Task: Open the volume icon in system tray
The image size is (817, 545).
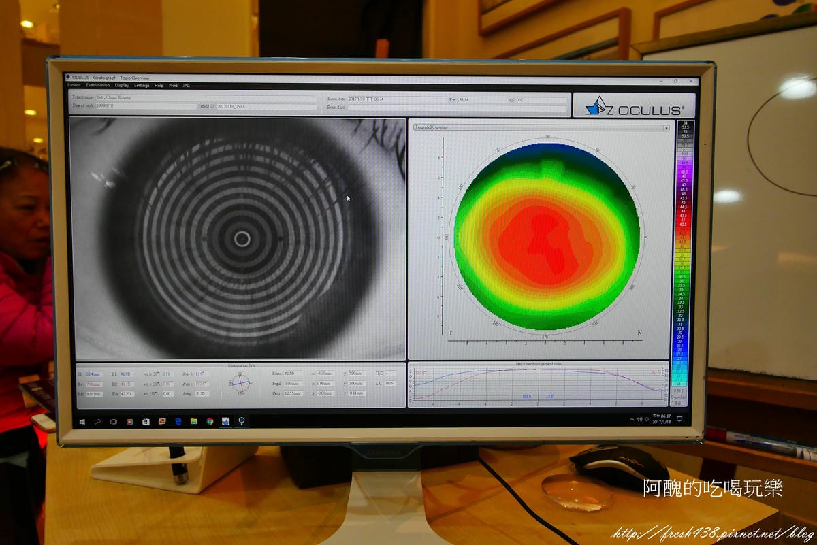Action: tap(639, 419)
